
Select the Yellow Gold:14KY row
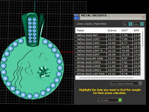pyautogui.click(x=108, y=43)
